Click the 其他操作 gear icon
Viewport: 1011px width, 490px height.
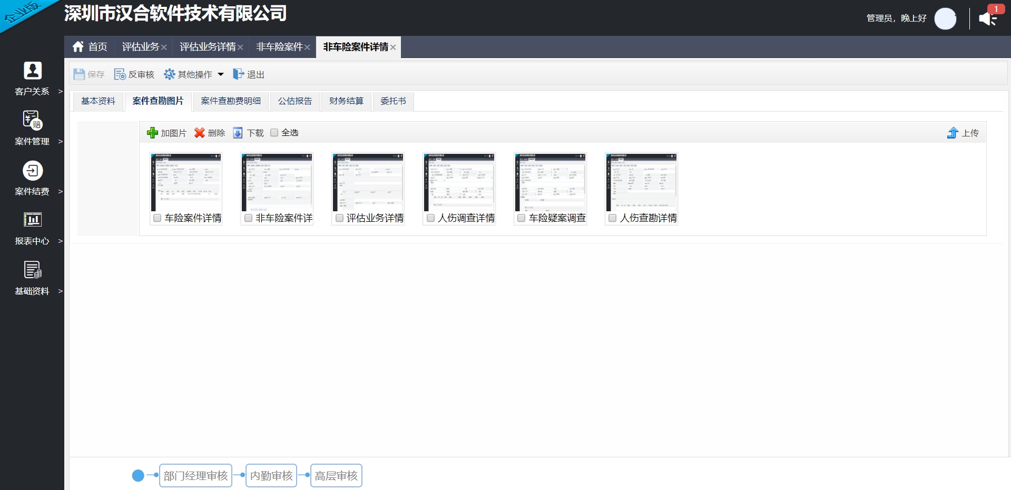(x=169, y=74)
